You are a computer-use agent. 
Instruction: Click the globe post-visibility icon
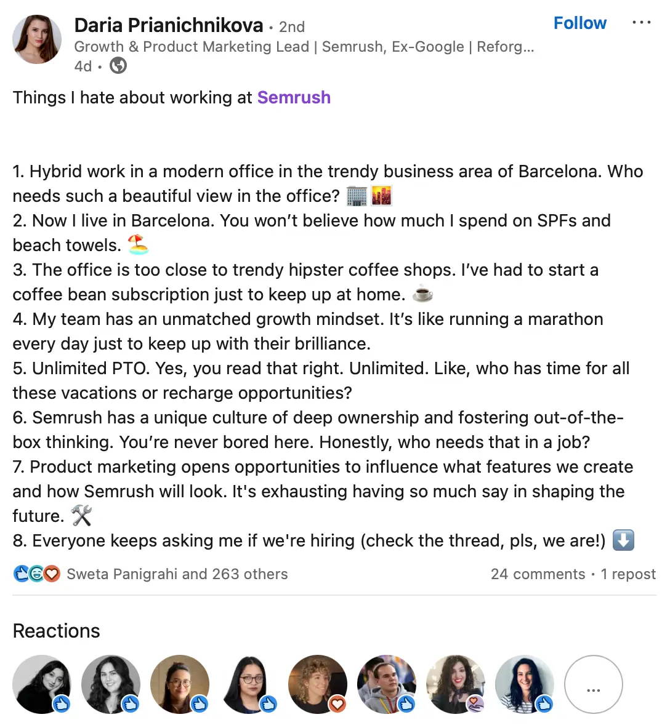[117, 65]
